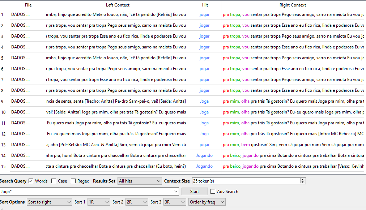The height and width of the screenshot is (210, 366).
Task: Click the right context 'pra mim, bem gostosin' in row 13
Action: click(245, 145)
